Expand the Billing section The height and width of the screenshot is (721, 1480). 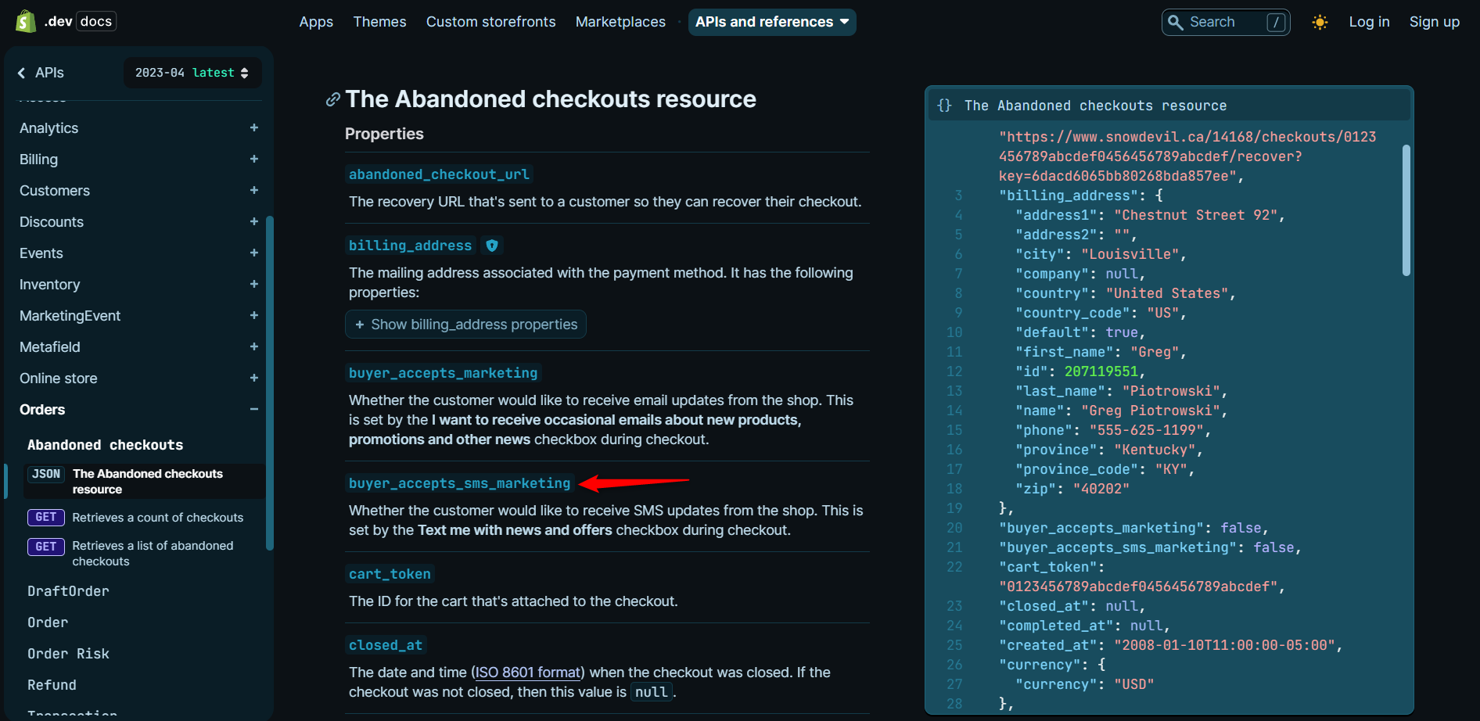tap(254, 159)
